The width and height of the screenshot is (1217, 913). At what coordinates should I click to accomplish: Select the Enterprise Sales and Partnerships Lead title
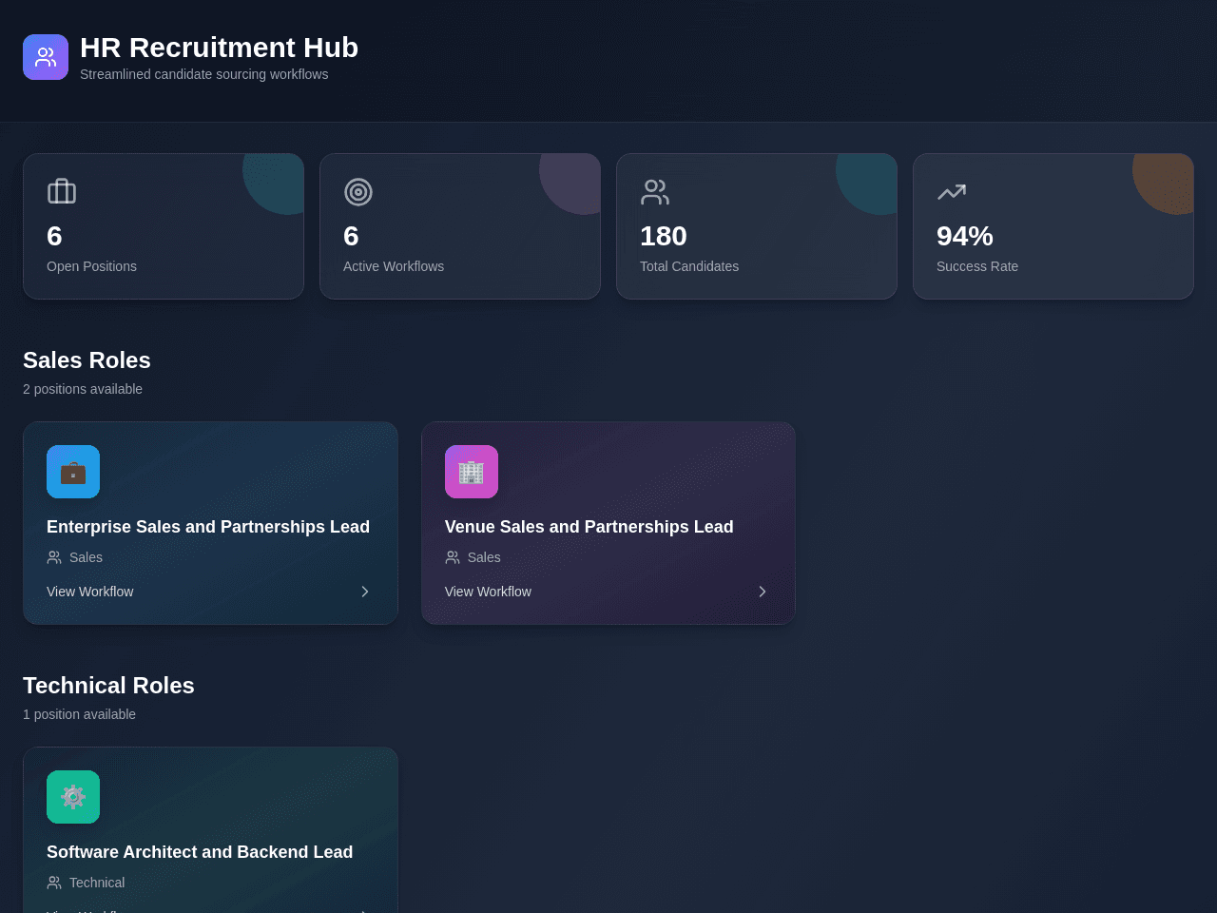[208, 527]
